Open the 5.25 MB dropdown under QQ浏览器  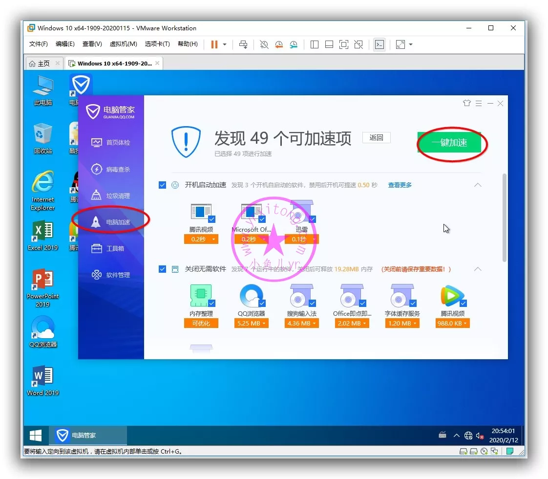coord(252,324)
